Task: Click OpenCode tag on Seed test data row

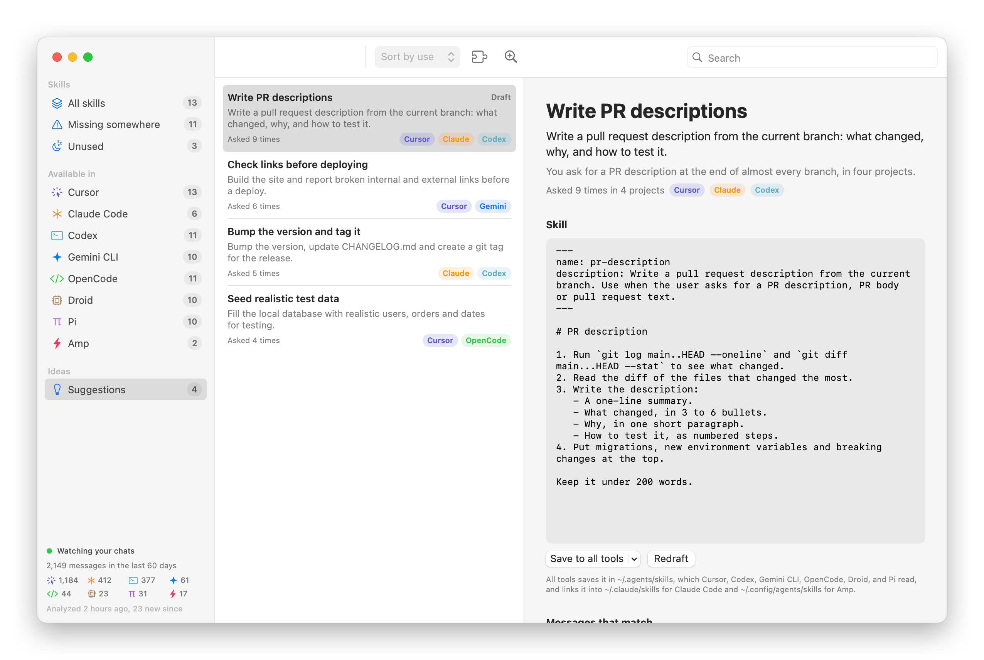Action: (x=486, y=340)
